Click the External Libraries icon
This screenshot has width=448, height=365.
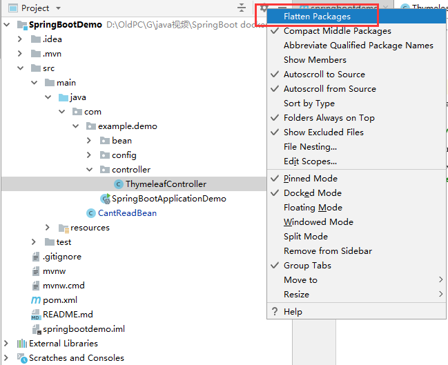point(21,344)
